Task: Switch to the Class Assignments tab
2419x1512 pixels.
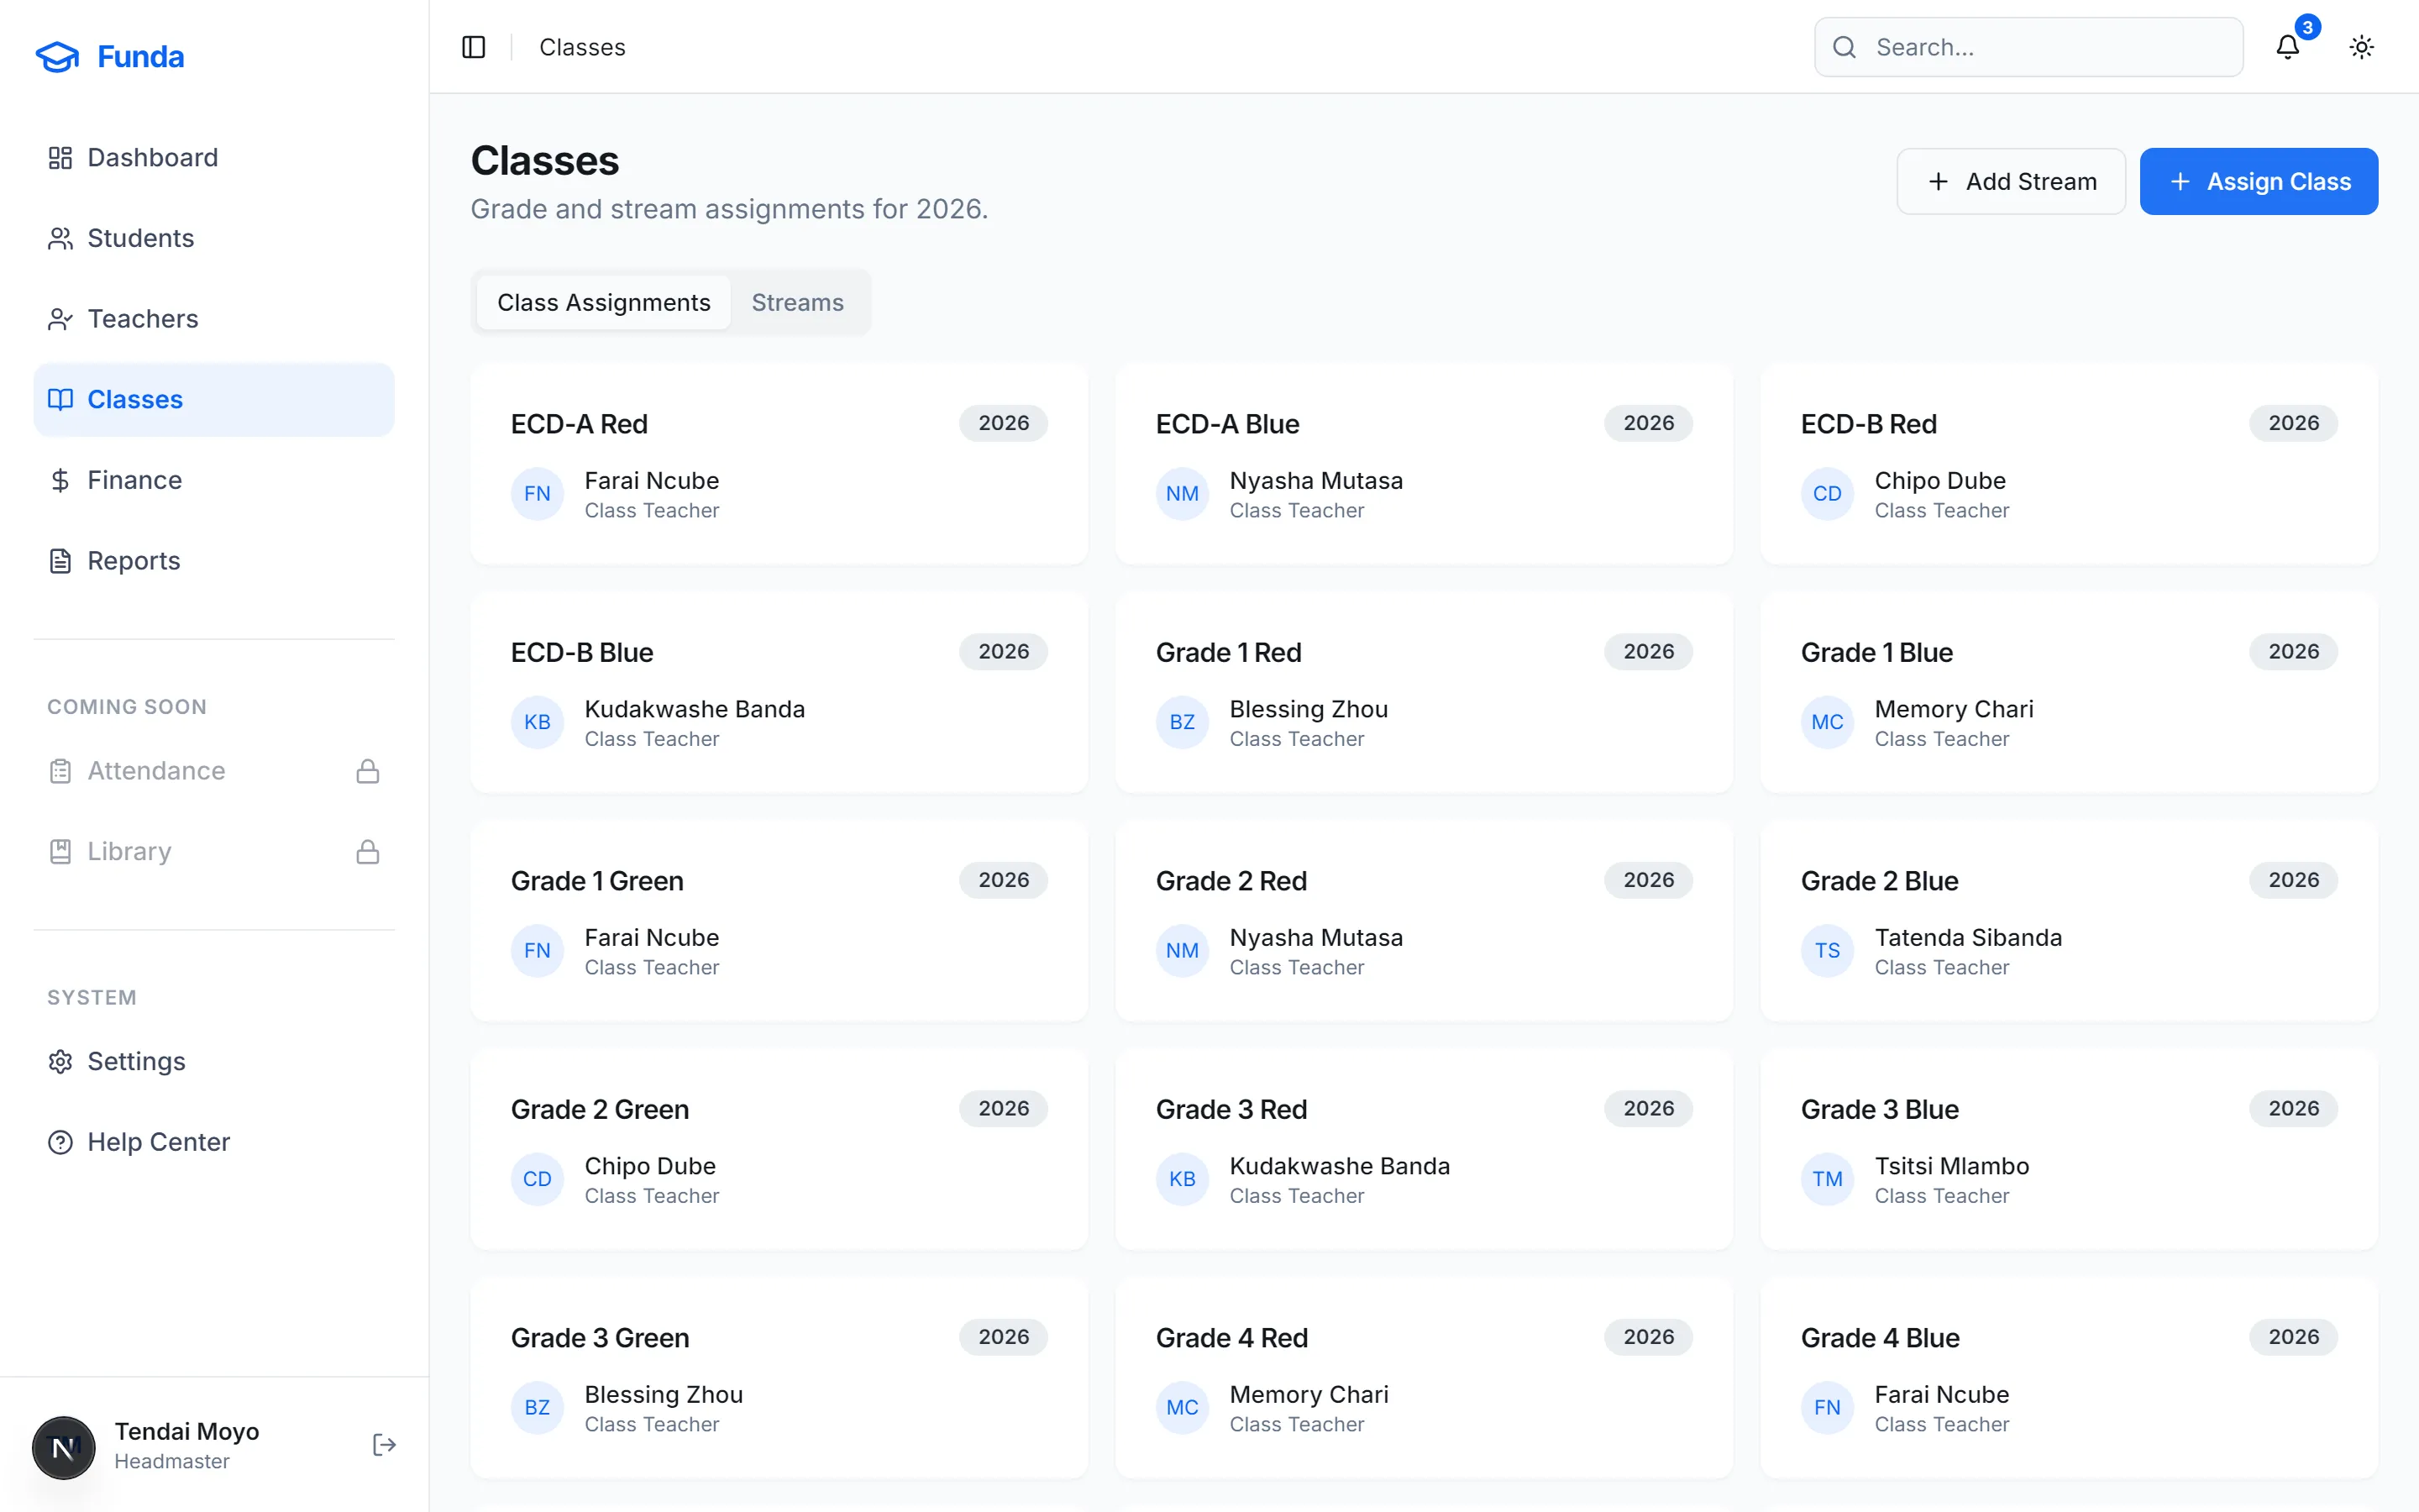Action: 604,302
